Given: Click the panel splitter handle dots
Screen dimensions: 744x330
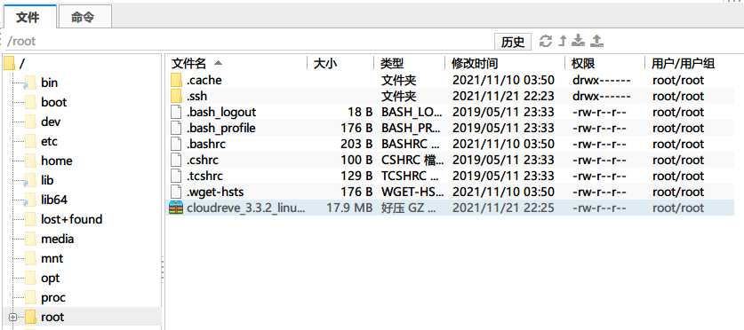Looking at the screenshot, I should [x=163, y=269].
